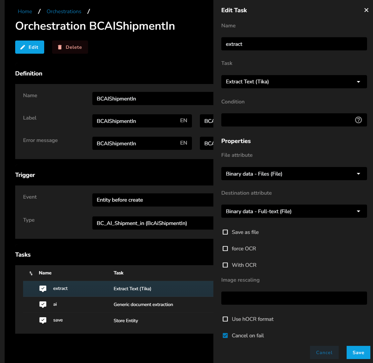Save the task changes
The width and height of the screenshot is (373, 363).
point(358,352)
